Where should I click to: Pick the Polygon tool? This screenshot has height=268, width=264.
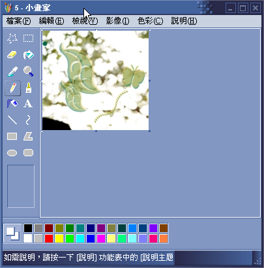(28, 137)
